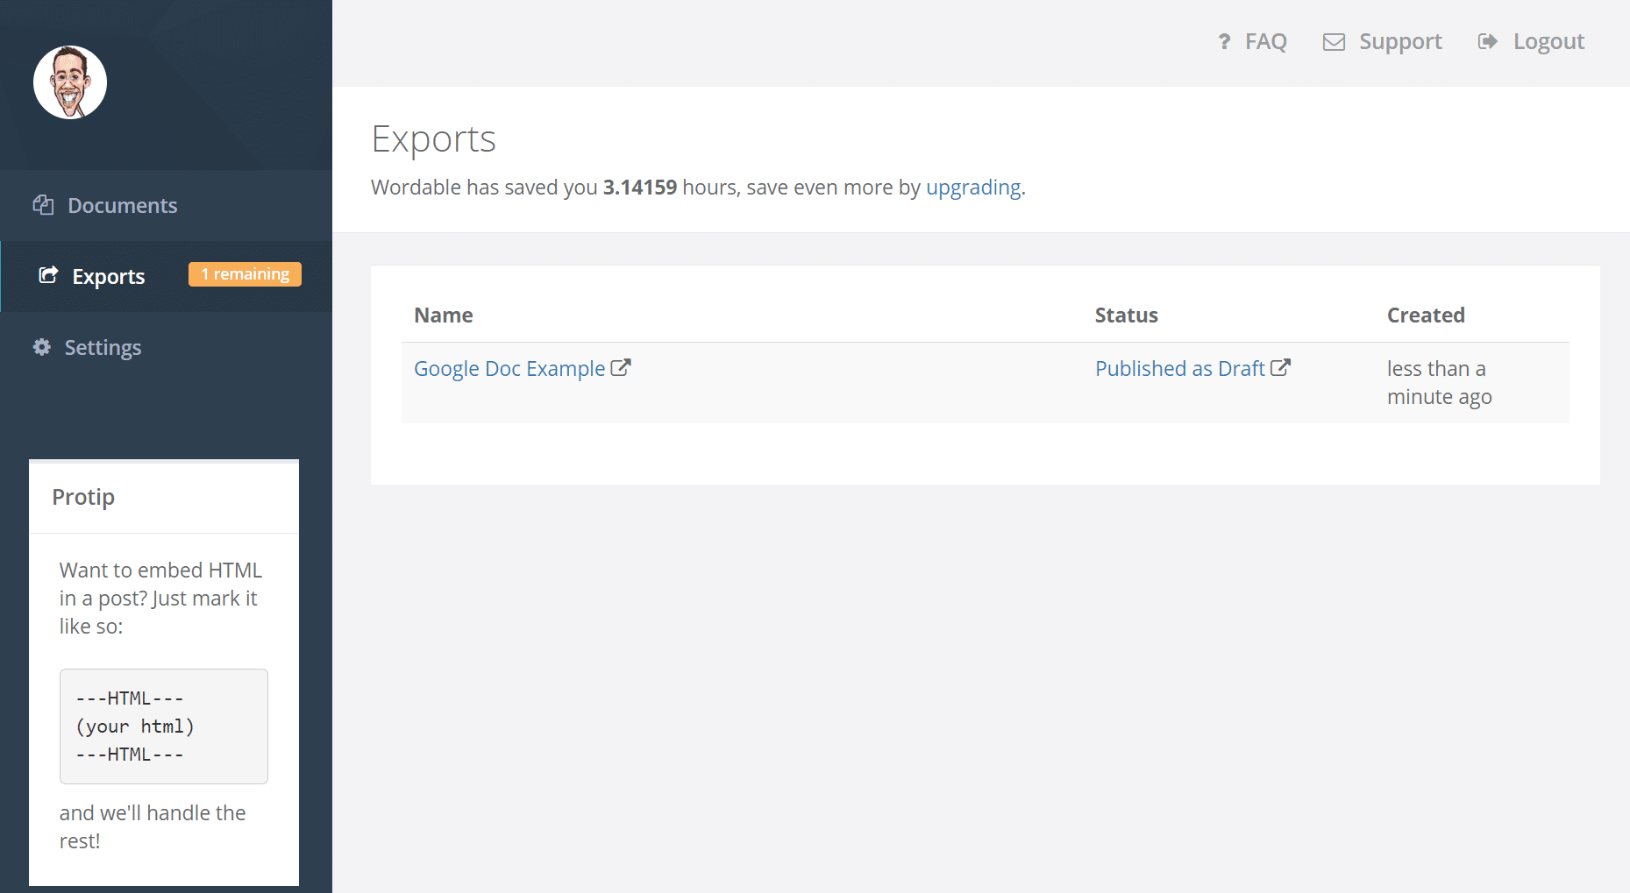Click the Protip panel heading

[83, 497]
